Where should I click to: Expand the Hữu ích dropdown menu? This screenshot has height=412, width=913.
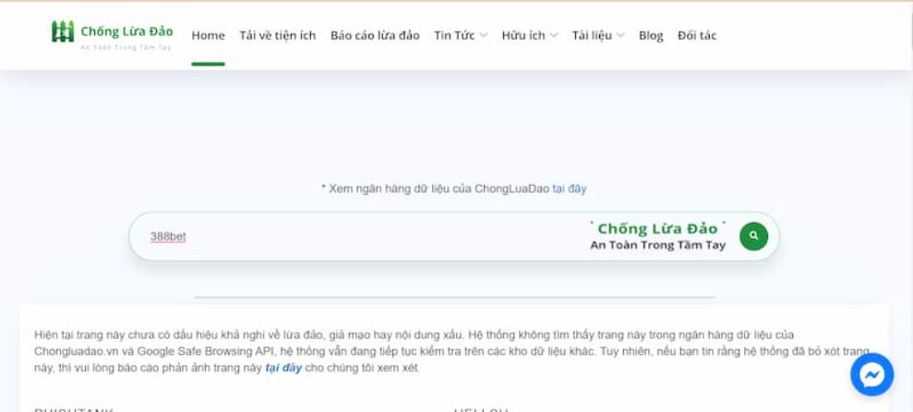pos(529,35)
